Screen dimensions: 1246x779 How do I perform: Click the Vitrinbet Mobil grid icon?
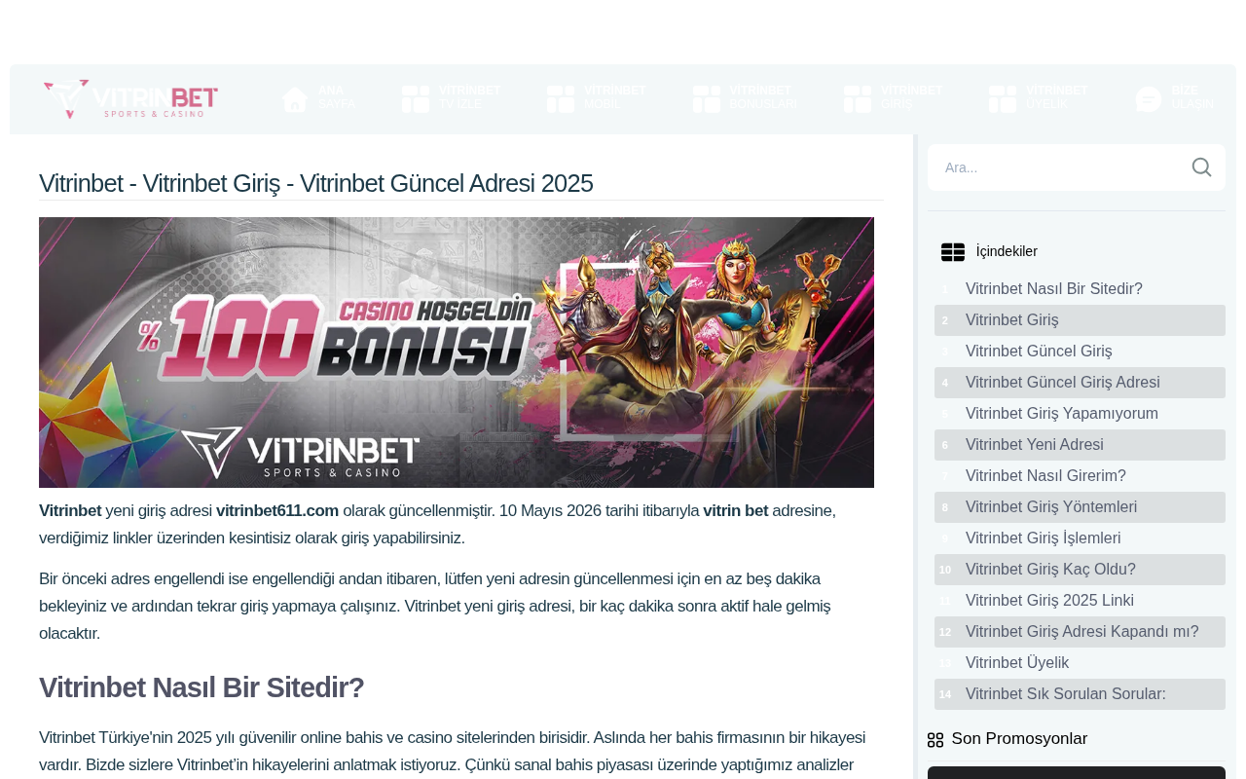(561, 99)
